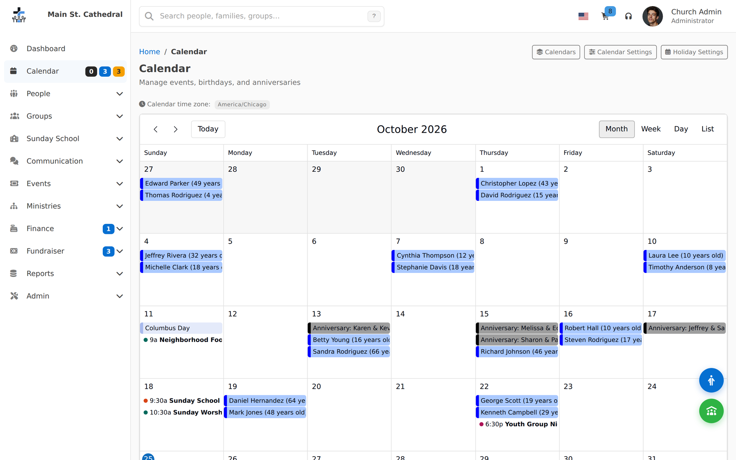This screenshot has width=736, height=460.
Task: Open Daniel Hernandez birthday entry
Action: pyautogui.click(x=265, y=401)
